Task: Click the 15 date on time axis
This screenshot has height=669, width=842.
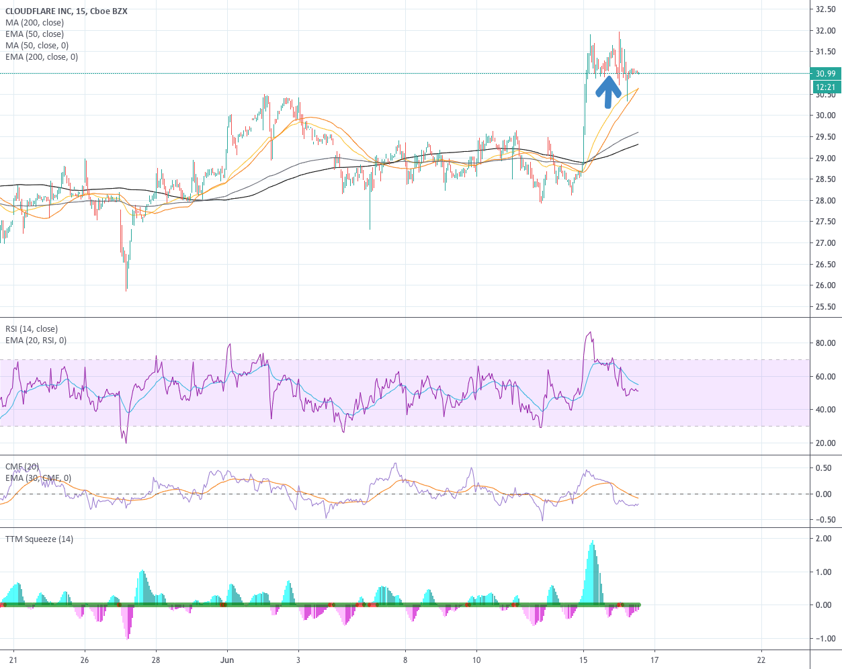Action: pos(583,660)
